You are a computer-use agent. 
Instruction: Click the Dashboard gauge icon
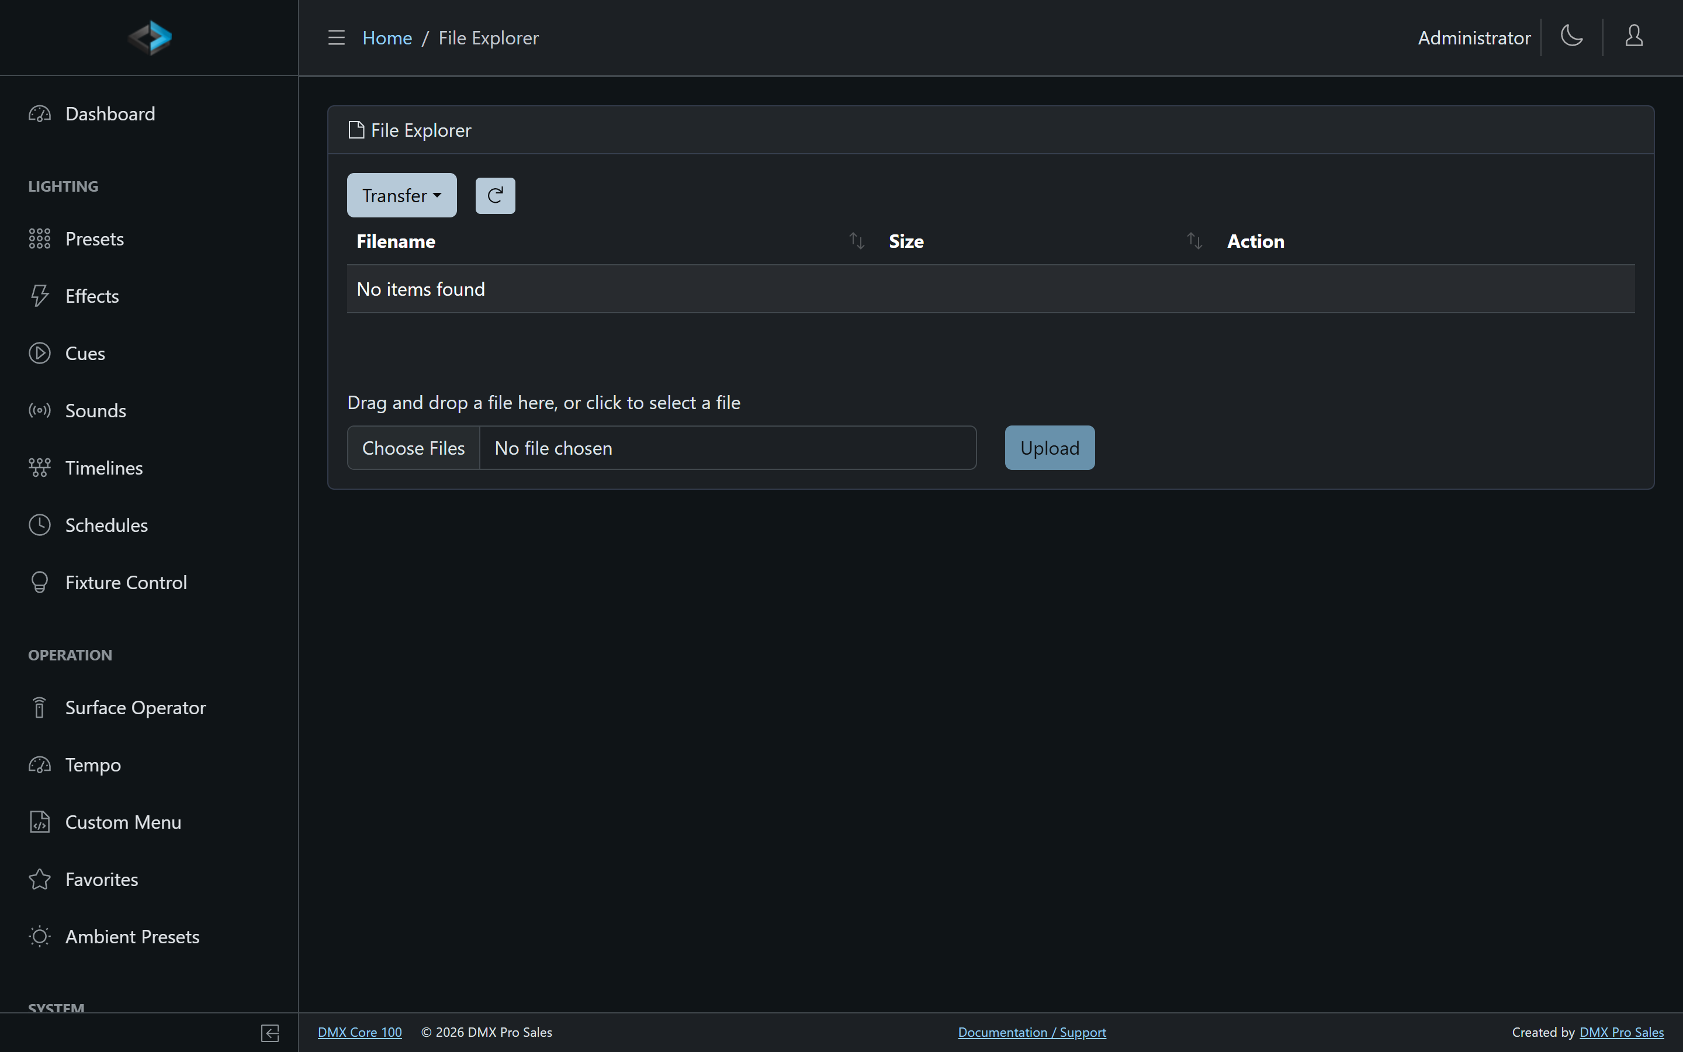click(x=40, y=114)
